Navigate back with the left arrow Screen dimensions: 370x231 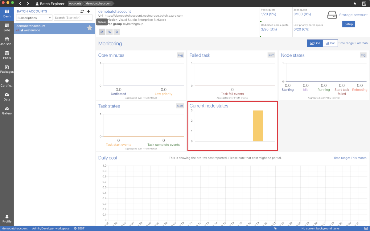pos(20,4)
